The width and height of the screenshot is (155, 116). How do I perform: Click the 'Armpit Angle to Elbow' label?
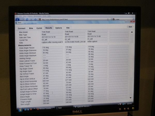[x=29, y=92]
